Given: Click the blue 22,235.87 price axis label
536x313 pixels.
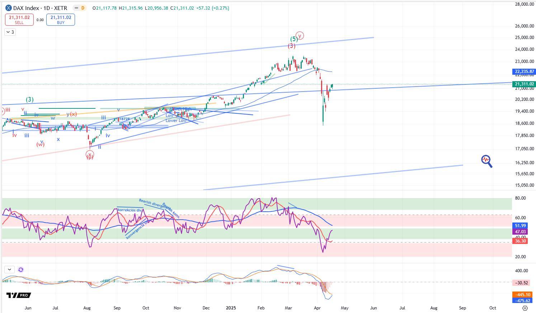Looking at the screenshot, I should [x=524, y=72].
